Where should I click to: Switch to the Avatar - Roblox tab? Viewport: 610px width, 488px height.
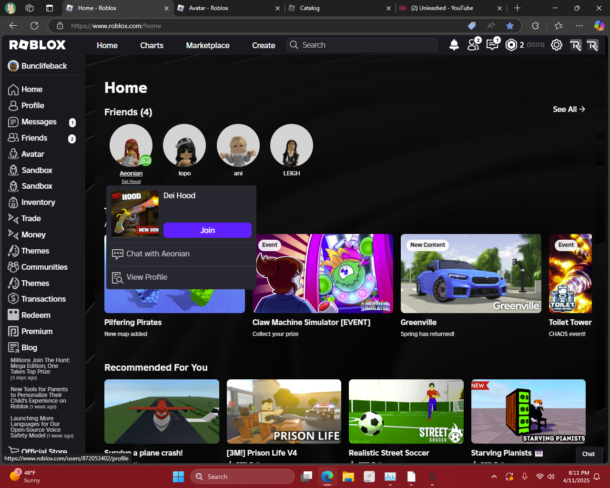tap(228, 8)
